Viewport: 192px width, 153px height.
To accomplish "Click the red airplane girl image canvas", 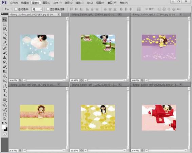I will tap(159, 118).
